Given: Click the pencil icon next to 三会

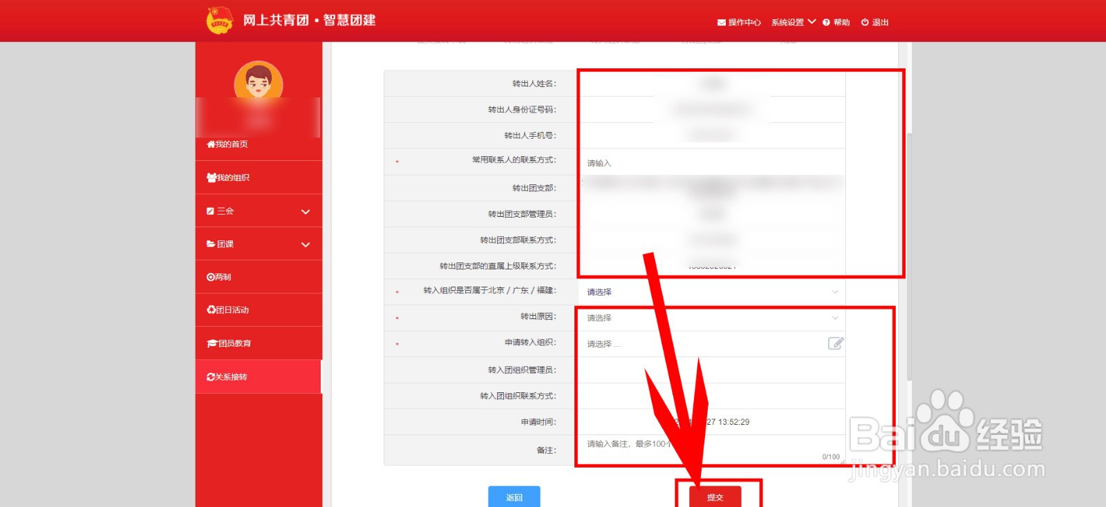Looking at the screenshot, I should tap(210, 211).
